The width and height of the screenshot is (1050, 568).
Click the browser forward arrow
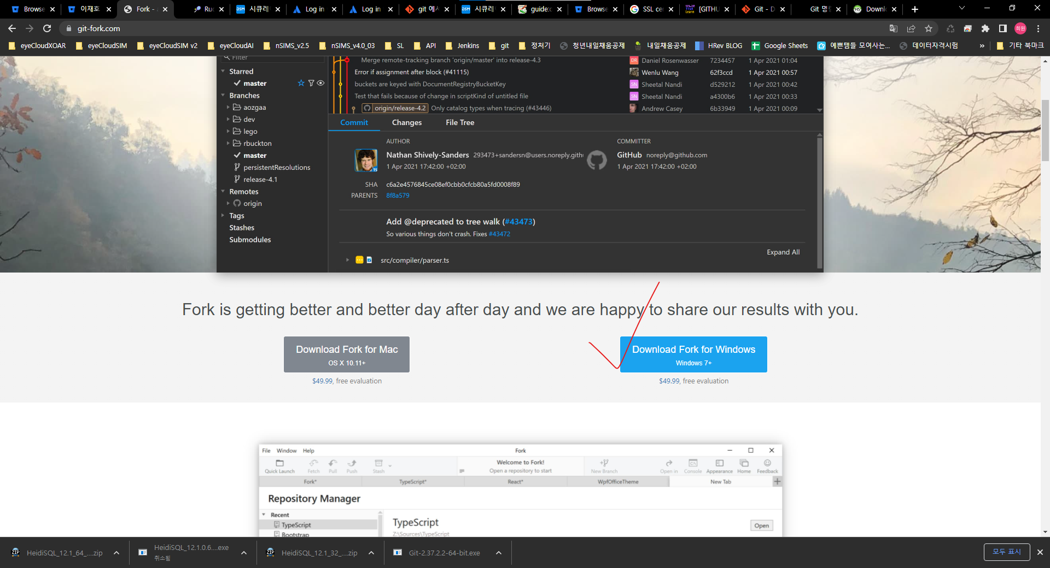tap(30, 28)
